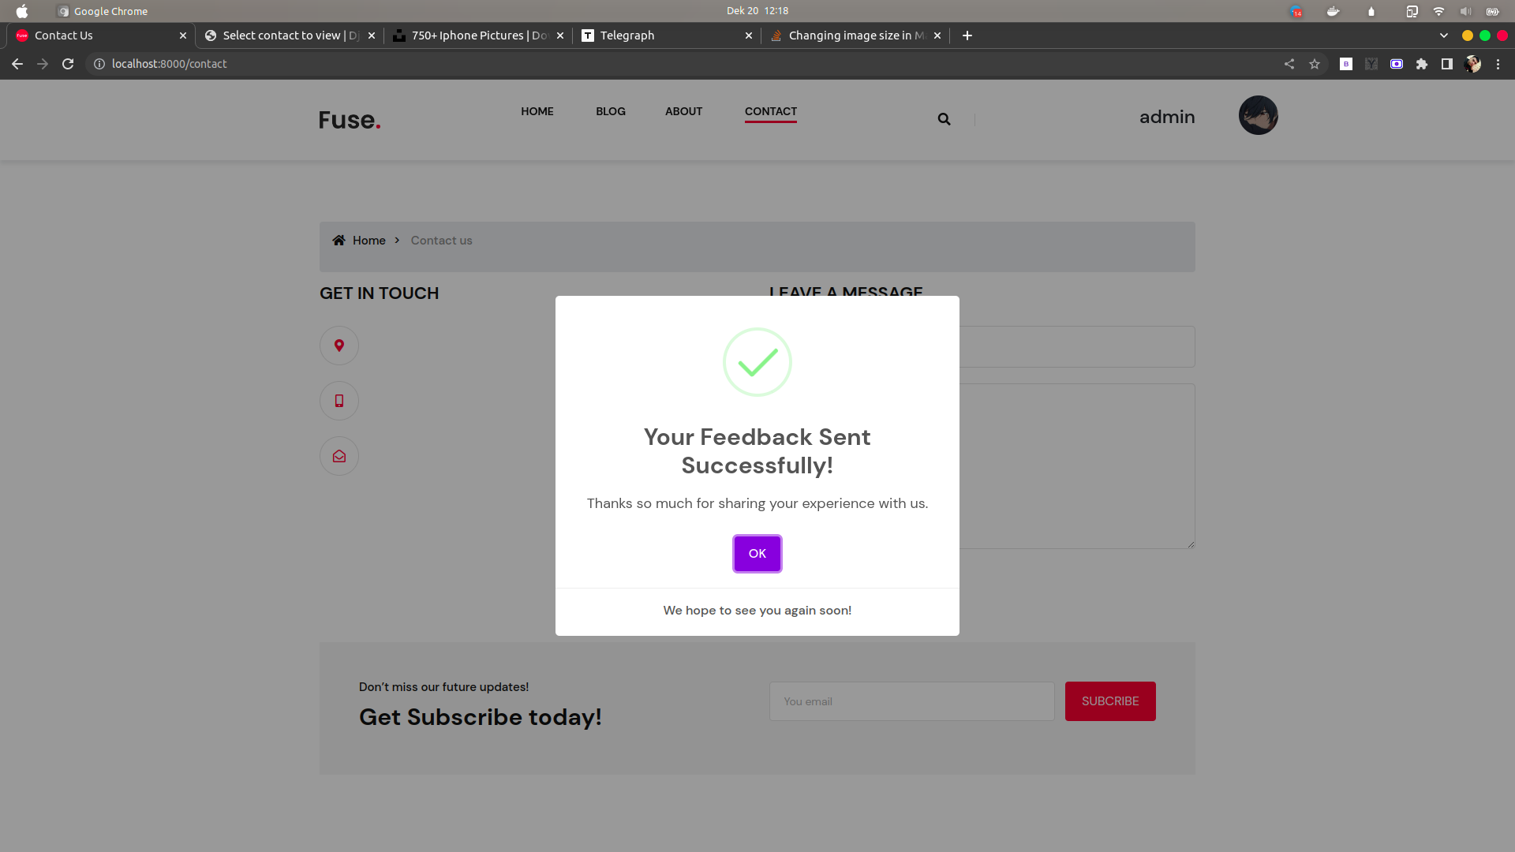Click the location pin icon
The image size is (1515, 852).
pos(339,346)
